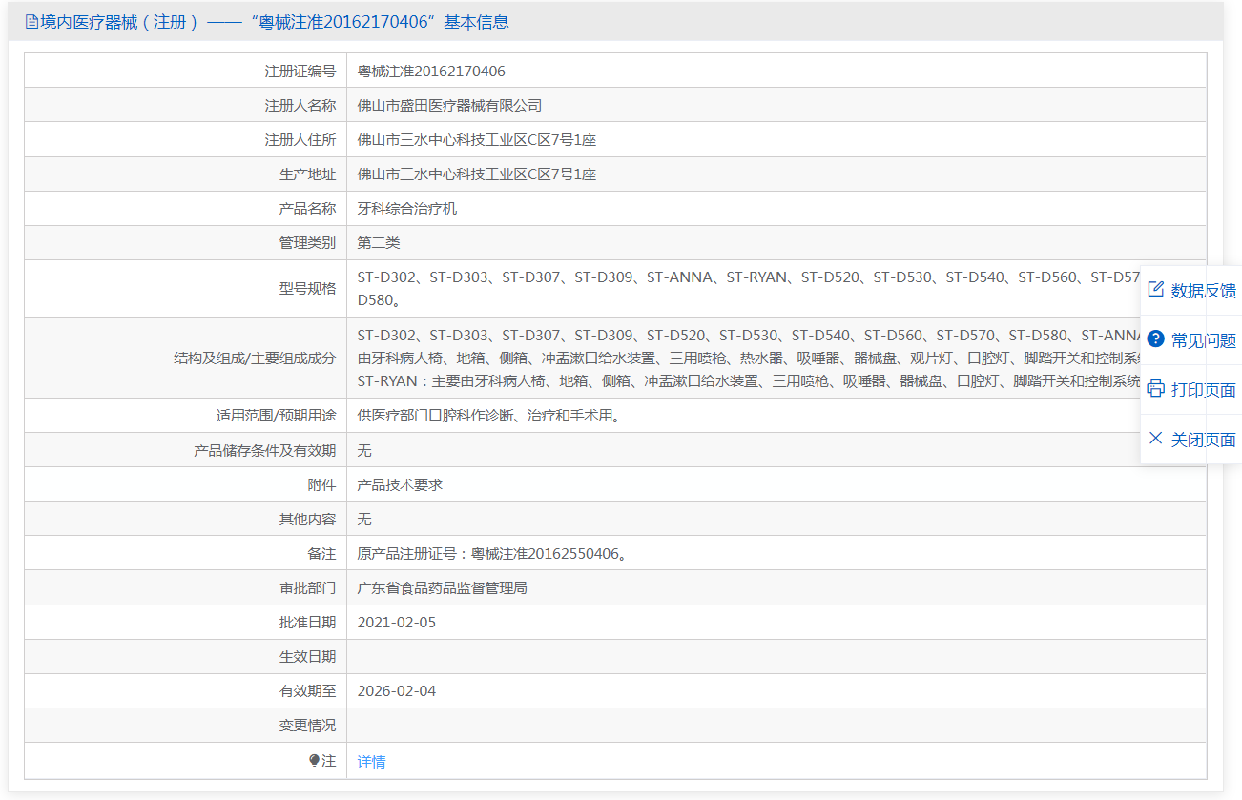Screen dimensions: 1242x800
Task: Click the 备注 row label
Action: pos(321,553)
